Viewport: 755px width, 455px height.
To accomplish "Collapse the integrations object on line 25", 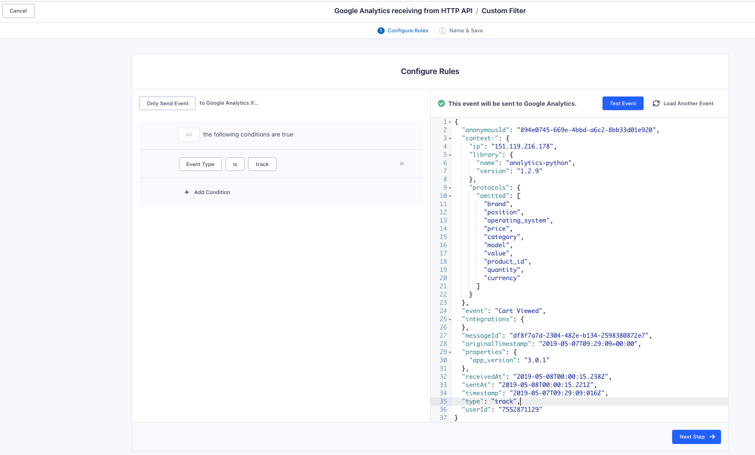I will tap(449, 318).
